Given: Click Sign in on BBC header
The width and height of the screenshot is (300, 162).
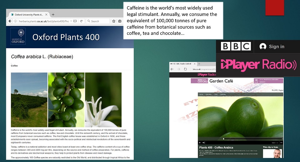Looking at the screenshot, I should click(x=272, y=46).
